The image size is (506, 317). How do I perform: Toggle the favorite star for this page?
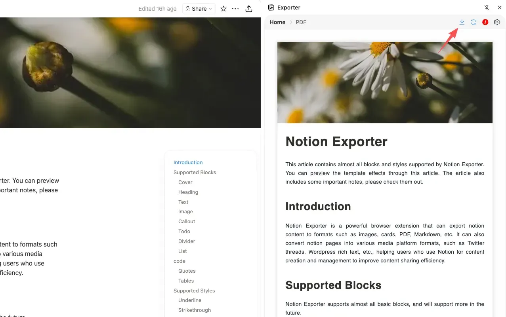point(223,8)
